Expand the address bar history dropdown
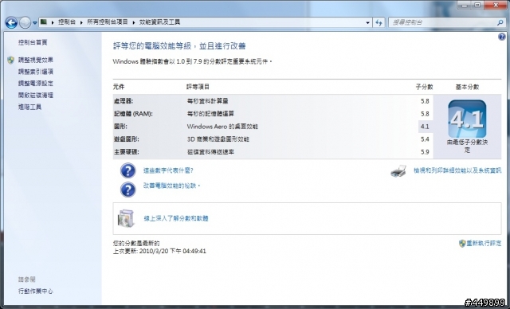The image size is (510, 309). tap(367, 22)
